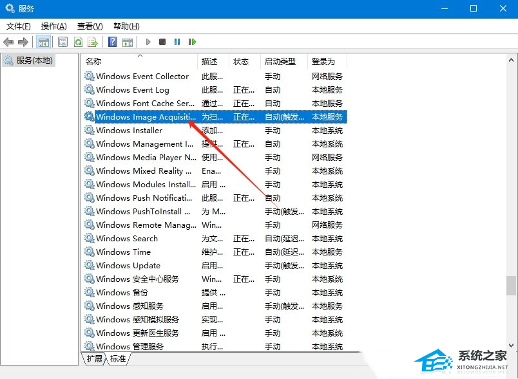Screen dimensions: 518x379
Task: Click Ena... description of Windows Mixed Reality
Action: click(x=211, y=171)
